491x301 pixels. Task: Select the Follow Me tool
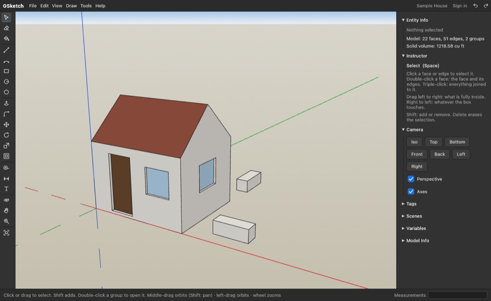(x=6, y=114)
